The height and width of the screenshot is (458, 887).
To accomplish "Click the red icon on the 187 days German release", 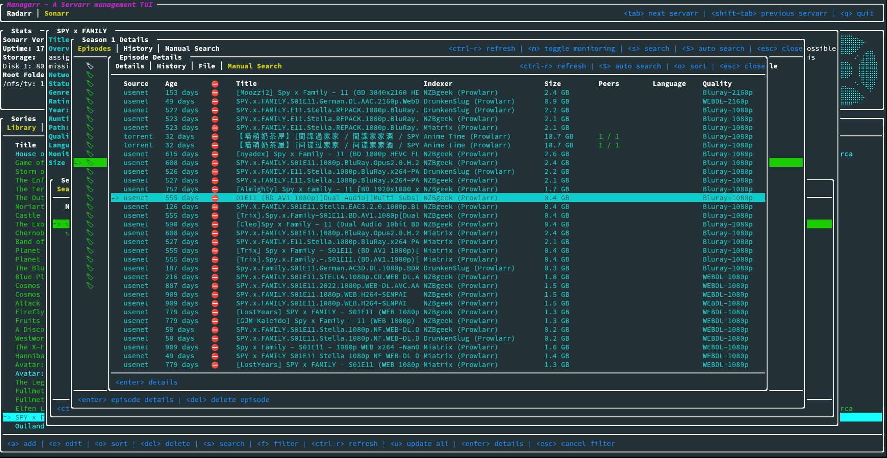I will point(215,268).
